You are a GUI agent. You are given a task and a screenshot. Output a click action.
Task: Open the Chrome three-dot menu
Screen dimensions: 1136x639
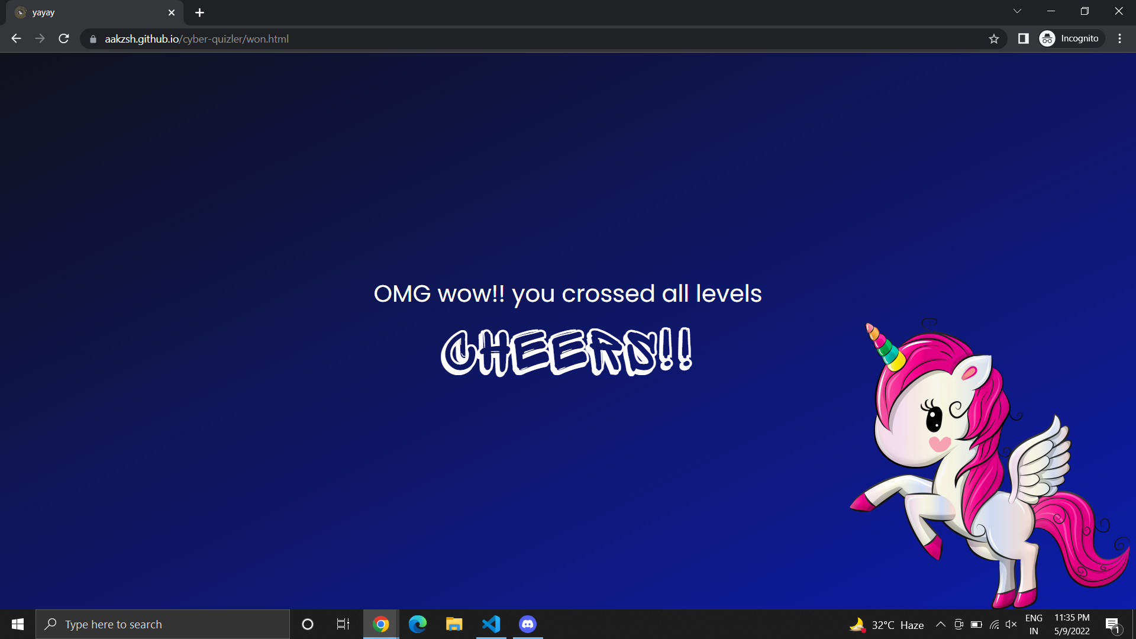(1119, 38)
